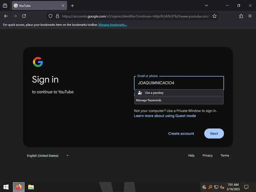Open Firefox View recent browsing icon
Viewport: 256px width, 192px height.
click(5, 5)
